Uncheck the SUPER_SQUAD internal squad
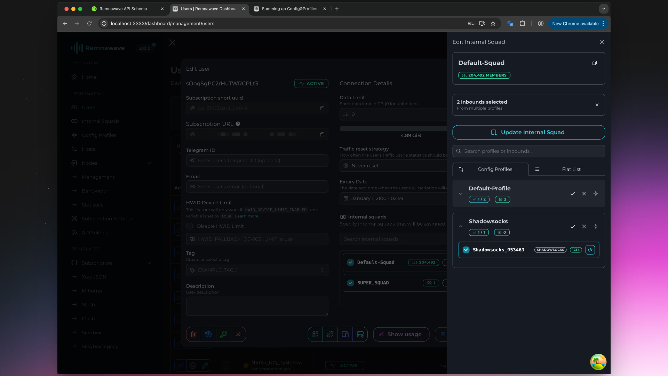Screen dimensions: 668x376 (x=351, y=283)
